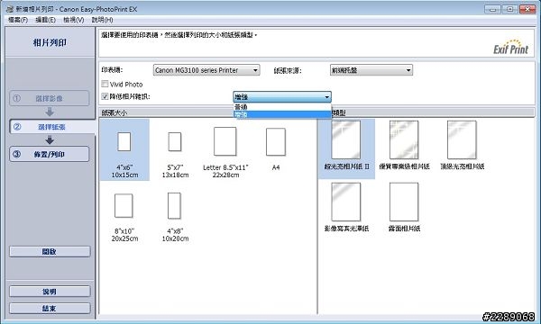Open the Help (H) menu

coord(102,20)
